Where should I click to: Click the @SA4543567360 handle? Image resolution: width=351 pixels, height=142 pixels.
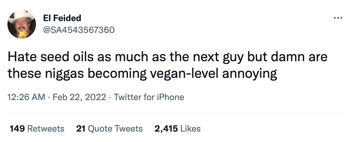79,30
